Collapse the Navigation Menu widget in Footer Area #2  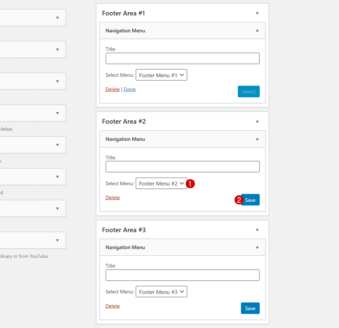coord(257,139)
